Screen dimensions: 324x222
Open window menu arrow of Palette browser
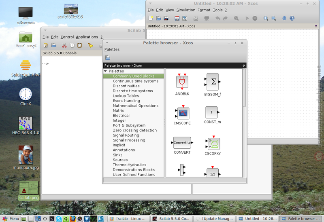[107, 43]
